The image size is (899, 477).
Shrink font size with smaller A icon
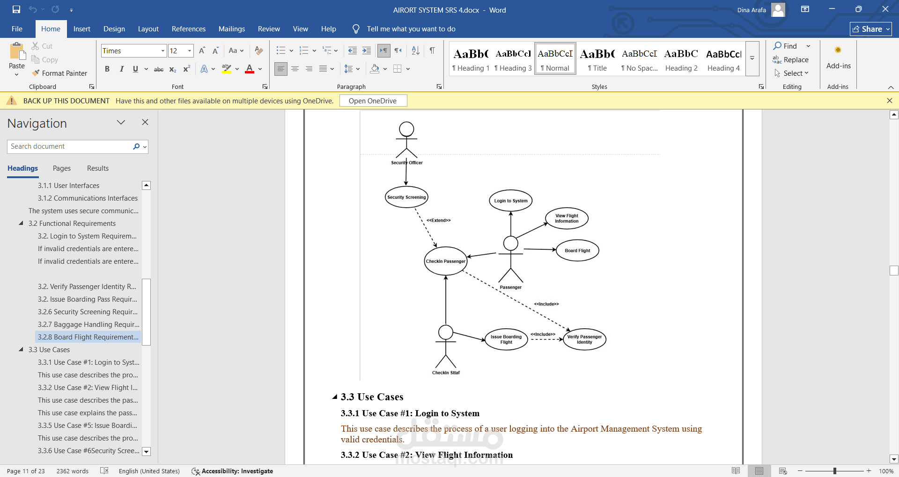[x=215, y=51]
